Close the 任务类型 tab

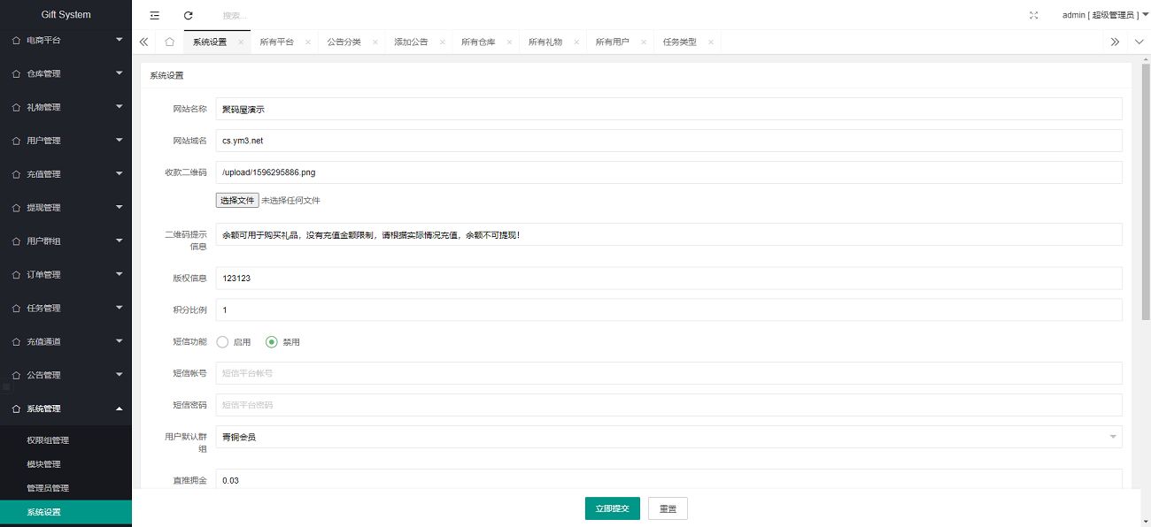(711, 42)
